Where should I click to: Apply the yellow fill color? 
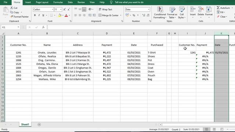[x=59, y=15]
